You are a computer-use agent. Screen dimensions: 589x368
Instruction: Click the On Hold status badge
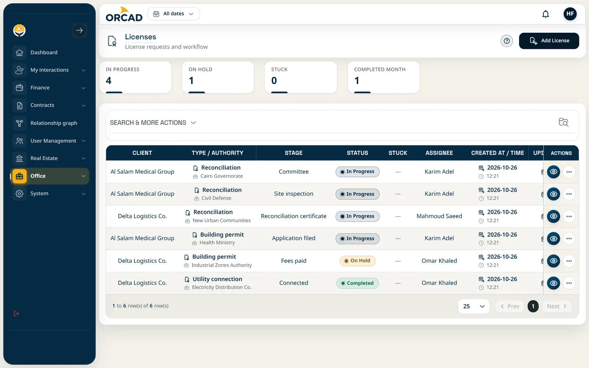click(357, 261)
